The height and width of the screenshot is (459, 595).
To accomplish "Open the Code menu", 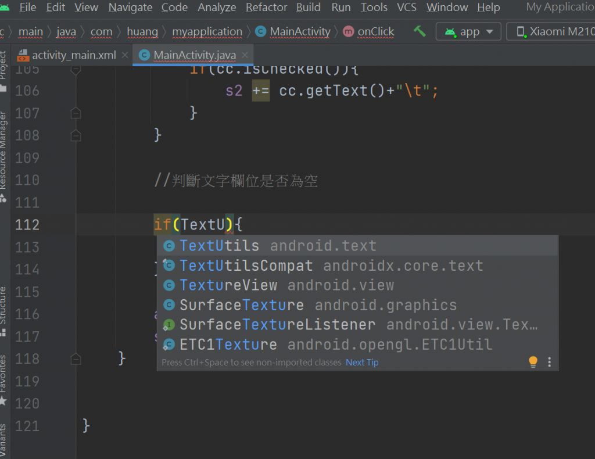I will point(174,7).
